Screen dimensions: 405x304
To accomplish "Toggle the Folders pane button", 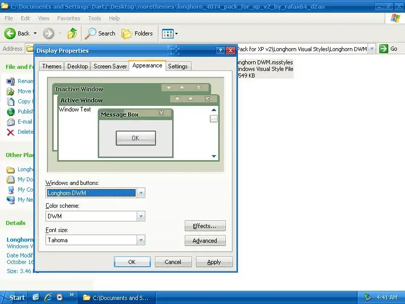I will (137, 33).
